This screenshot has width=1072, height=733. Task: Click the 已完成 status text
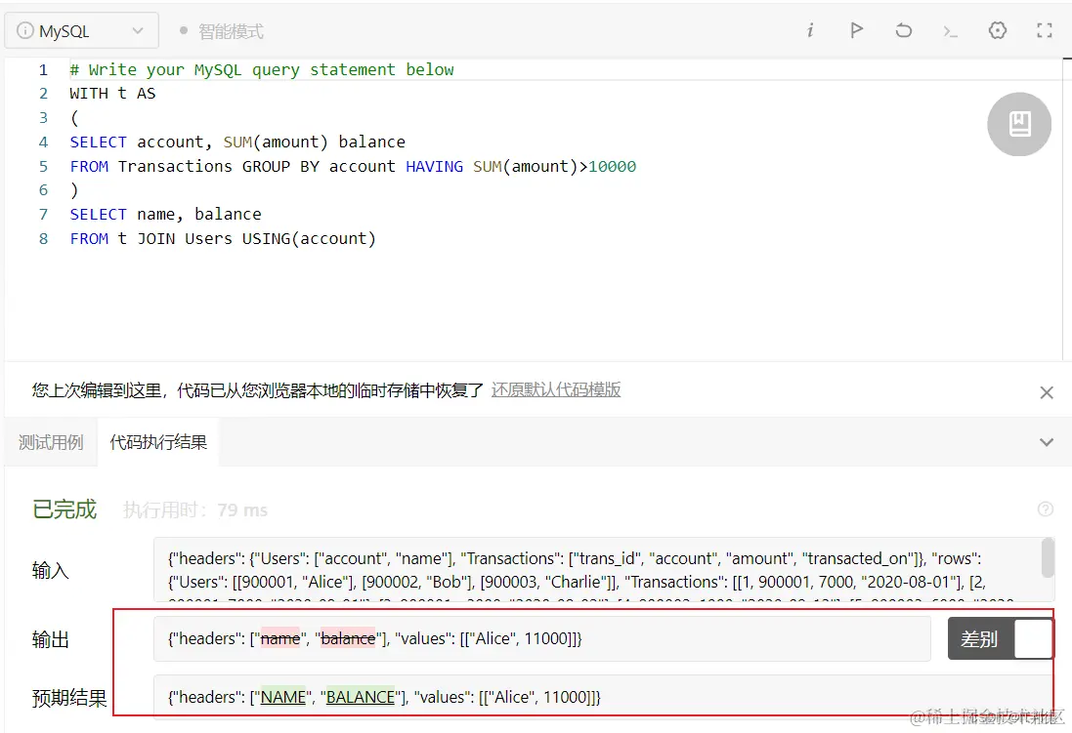(x=64, y=509)
